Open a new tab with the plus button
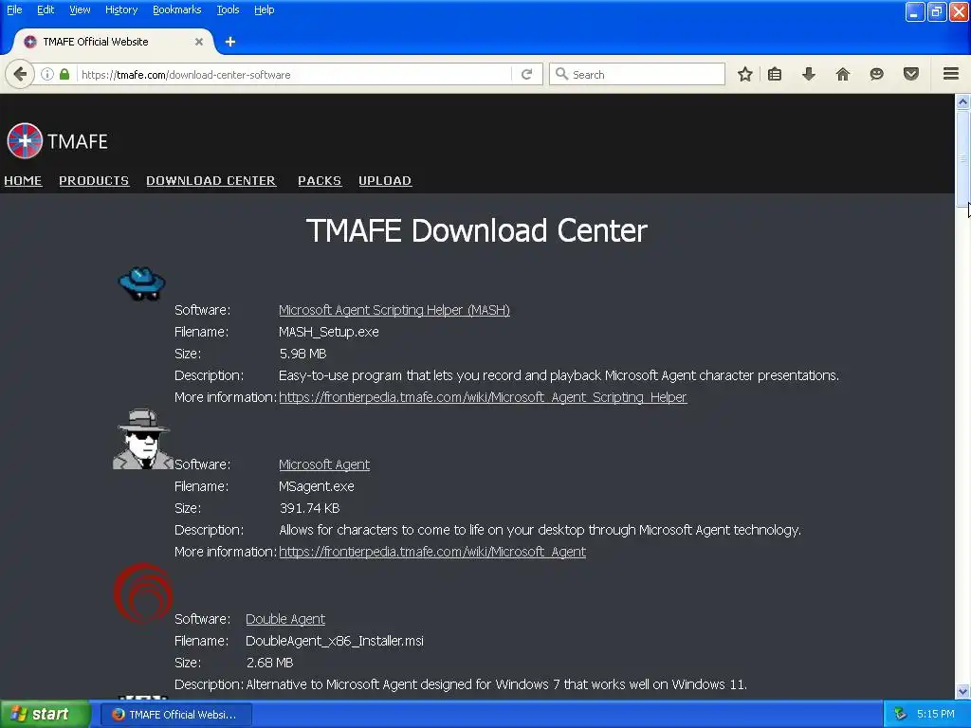 point(230,42)
